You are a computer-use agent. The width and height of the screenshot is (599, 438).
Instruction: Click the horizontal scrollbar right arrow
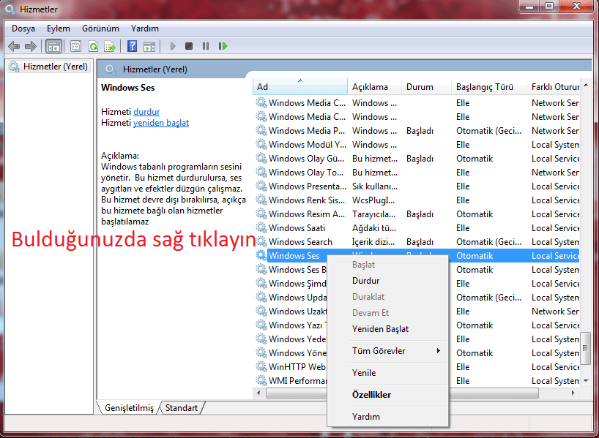(573, 393)
